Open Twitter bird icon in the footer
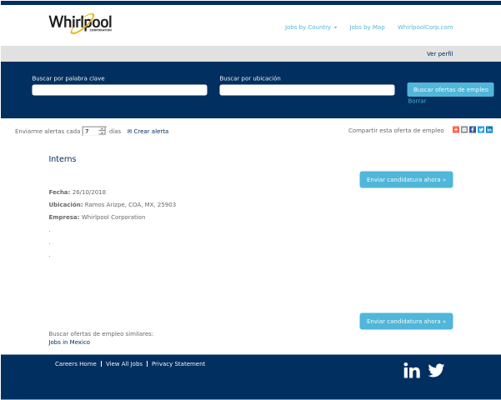Image resolution: width=501 pixels, height=400 pixels. (x=436, y=371)
